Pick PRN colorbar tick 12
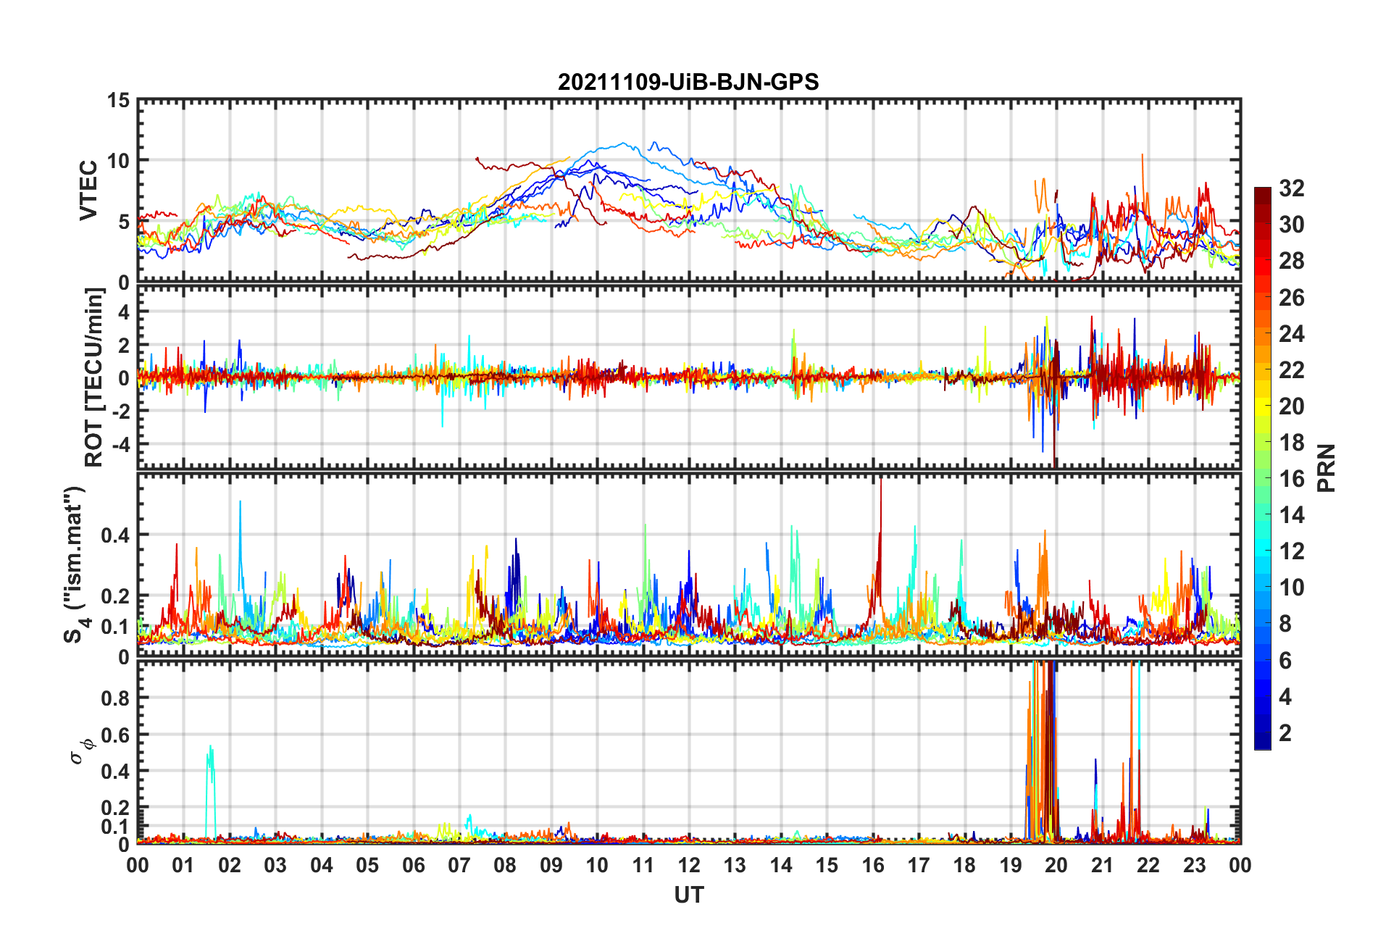This screenshot has width=1378, height=936. click(x=1292, y=551)
